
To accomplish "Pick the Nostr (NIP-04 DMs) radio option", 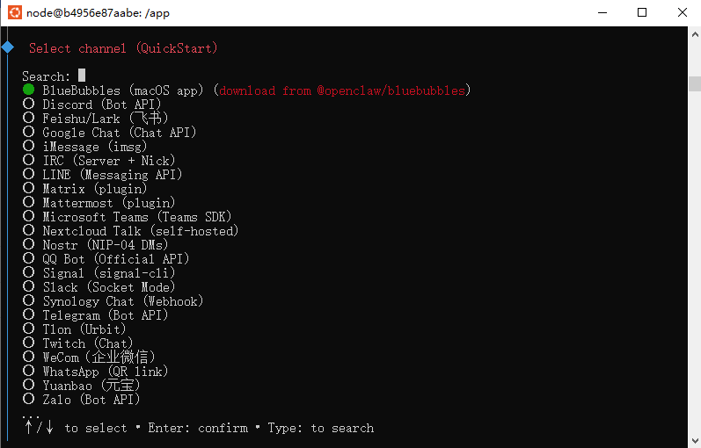I will click(29, 244).
